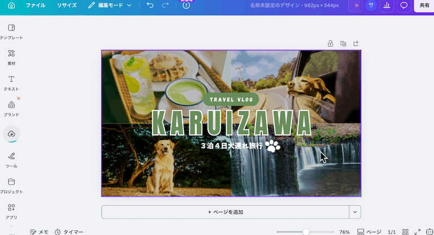Open the uploads cloud icon
The height and width of the screenshot is (235, 434).
click(11, 134)
